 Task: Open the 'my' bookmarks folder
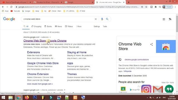pos(44,11)
